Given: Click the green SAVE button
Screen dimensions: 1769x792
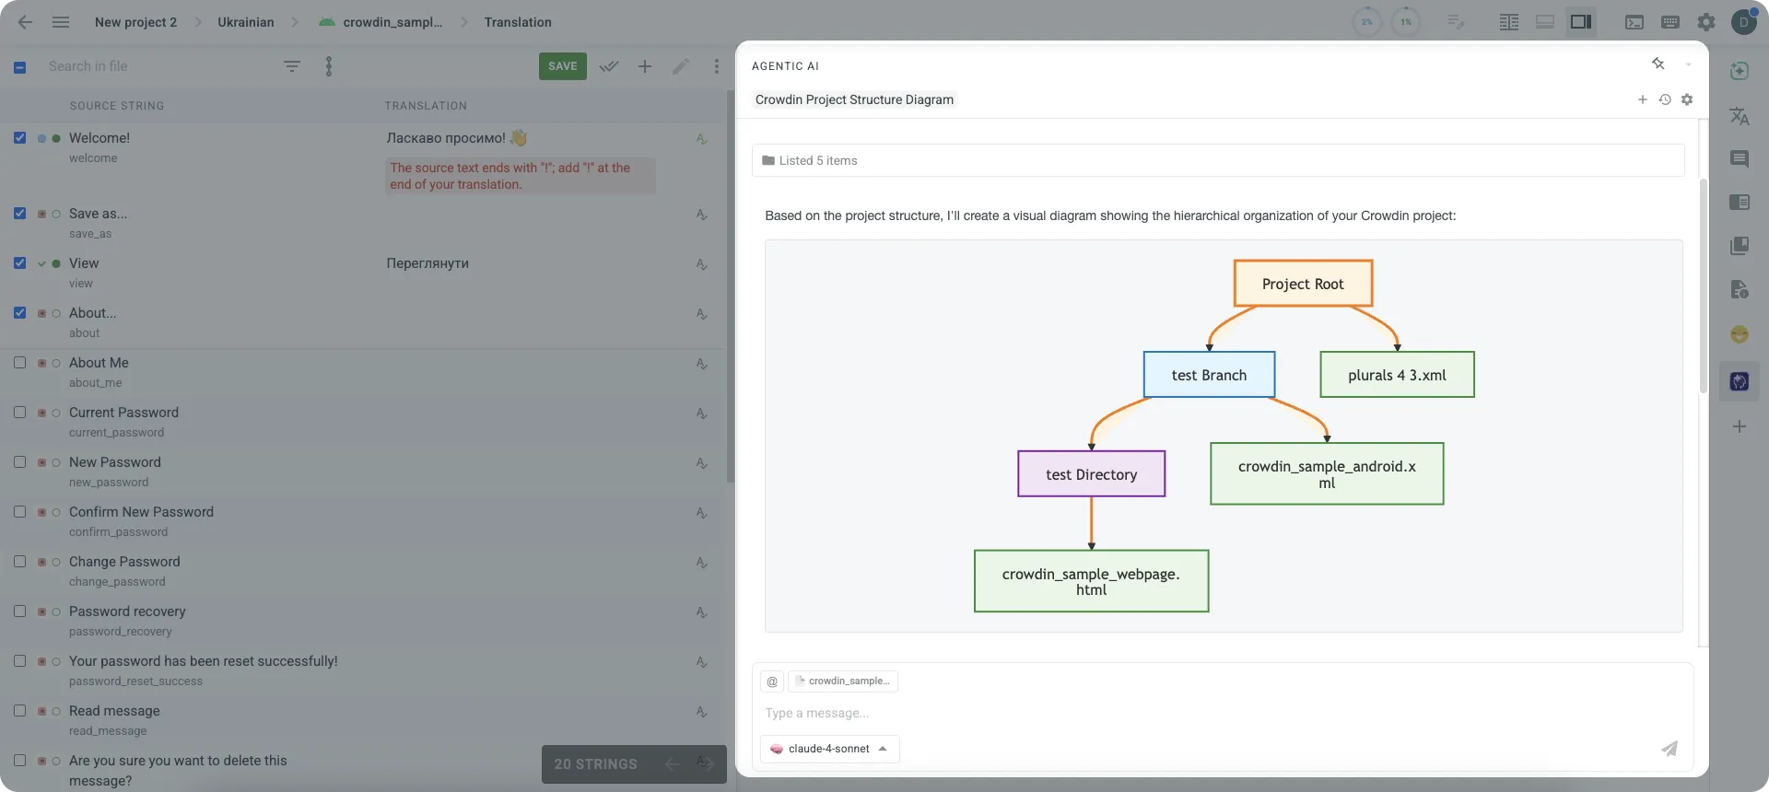Looking at the screenshot, I should (x=562, y=66).
